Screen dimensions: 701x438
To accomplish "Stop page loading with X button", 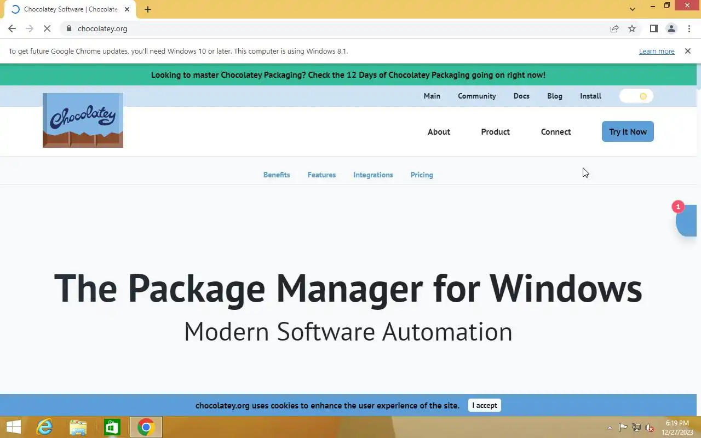I will point(47,28).
